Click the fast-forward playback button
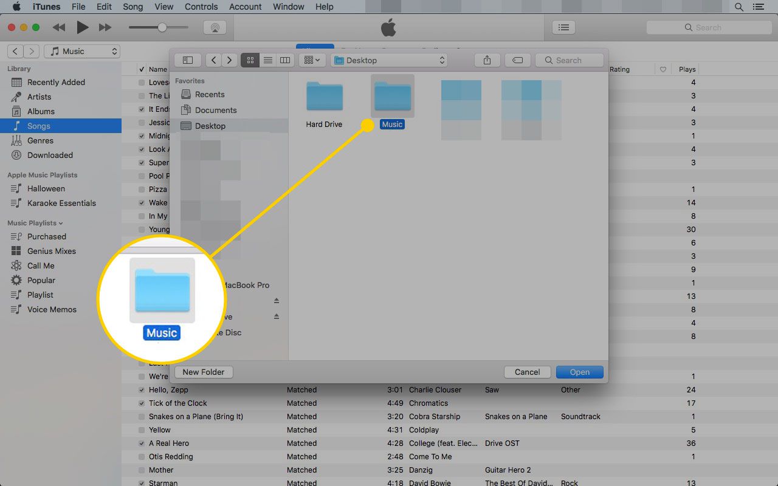The width and height of the screenshot is (778, 486). (x=105, y=27)
